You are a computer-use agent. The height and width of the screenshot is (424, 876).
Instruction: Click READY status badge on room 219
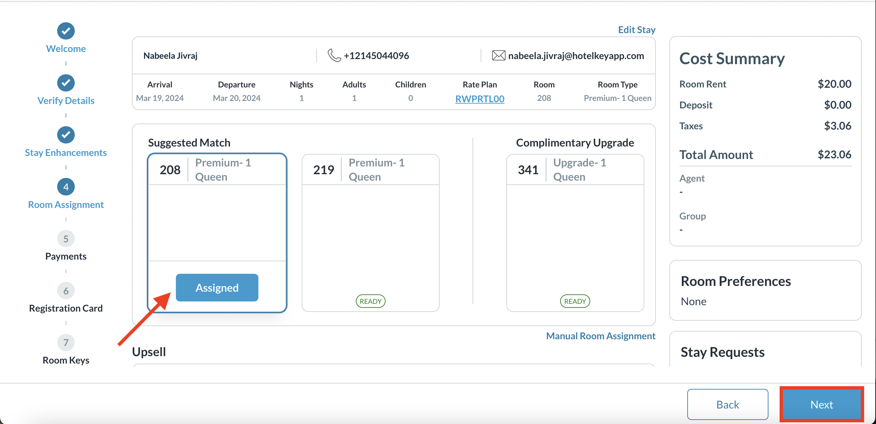click(370, 301)
